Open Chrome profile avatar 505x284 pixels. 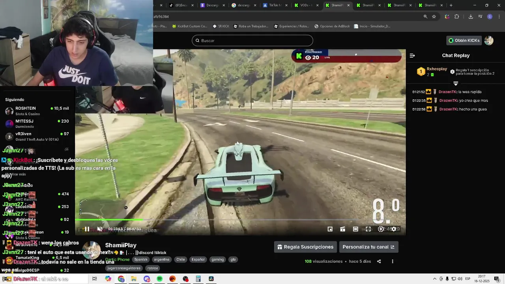click(490, 17)
